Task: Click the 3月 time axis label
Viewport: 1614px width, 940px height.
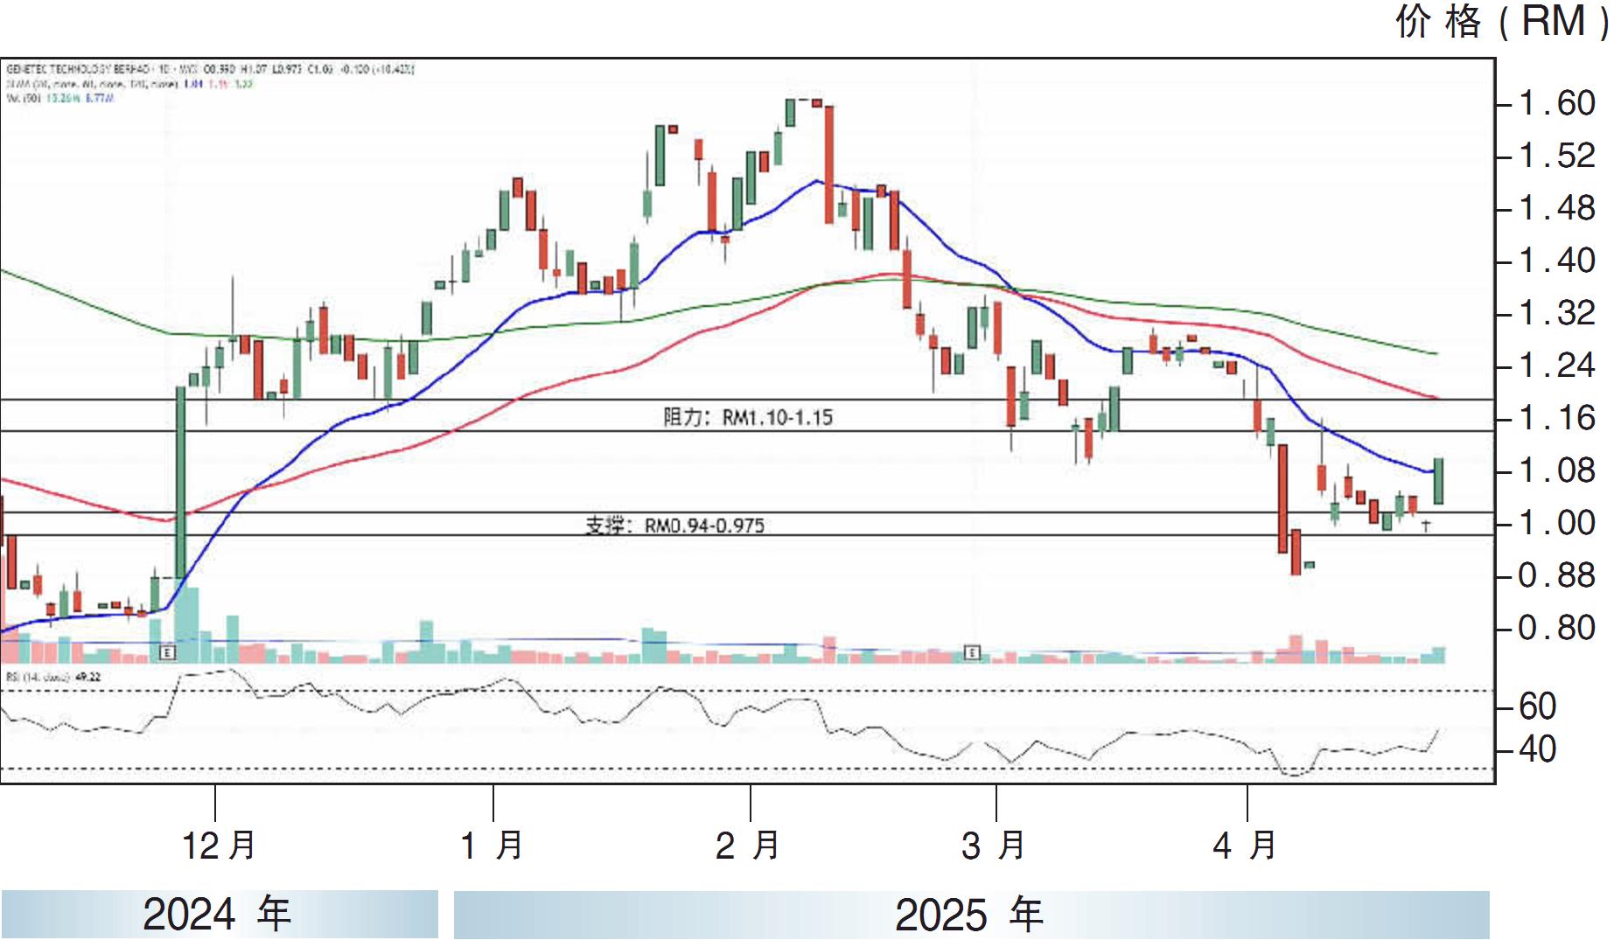Action: pos(994,846)
